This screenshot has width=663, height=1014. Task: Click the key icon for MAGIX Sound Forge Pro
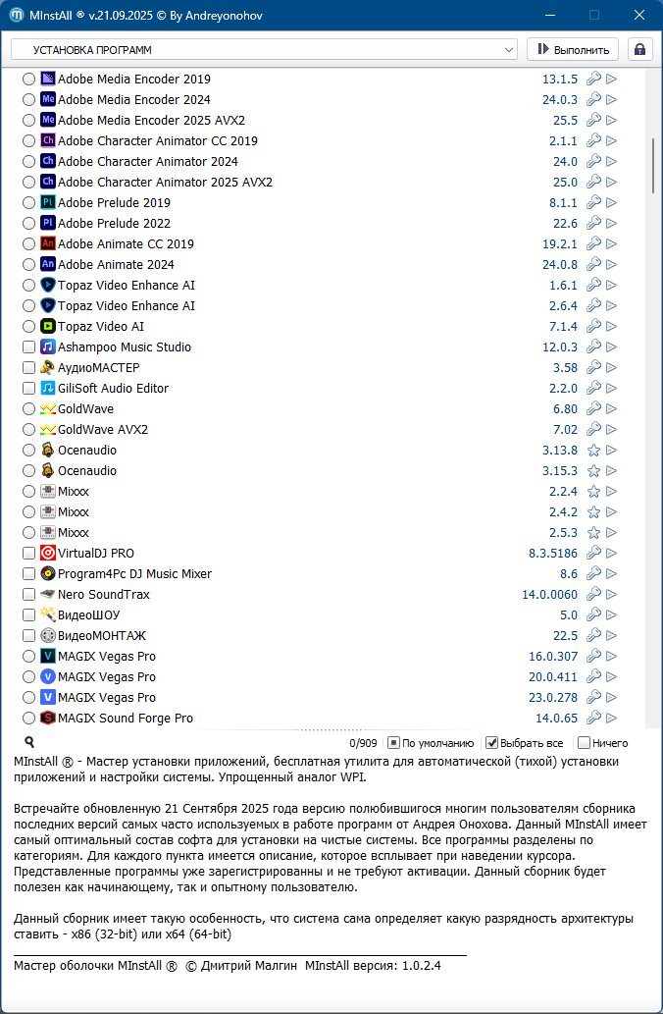click(593, 719)
